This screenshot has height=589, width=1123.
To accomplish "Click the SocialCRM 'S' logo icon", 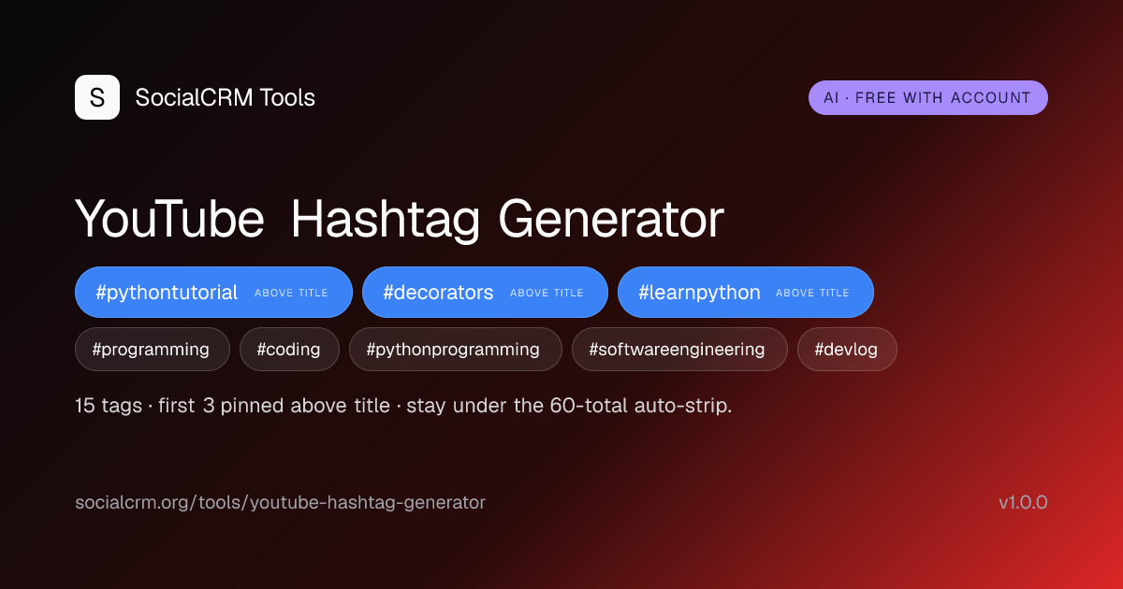I will [97, 97].
